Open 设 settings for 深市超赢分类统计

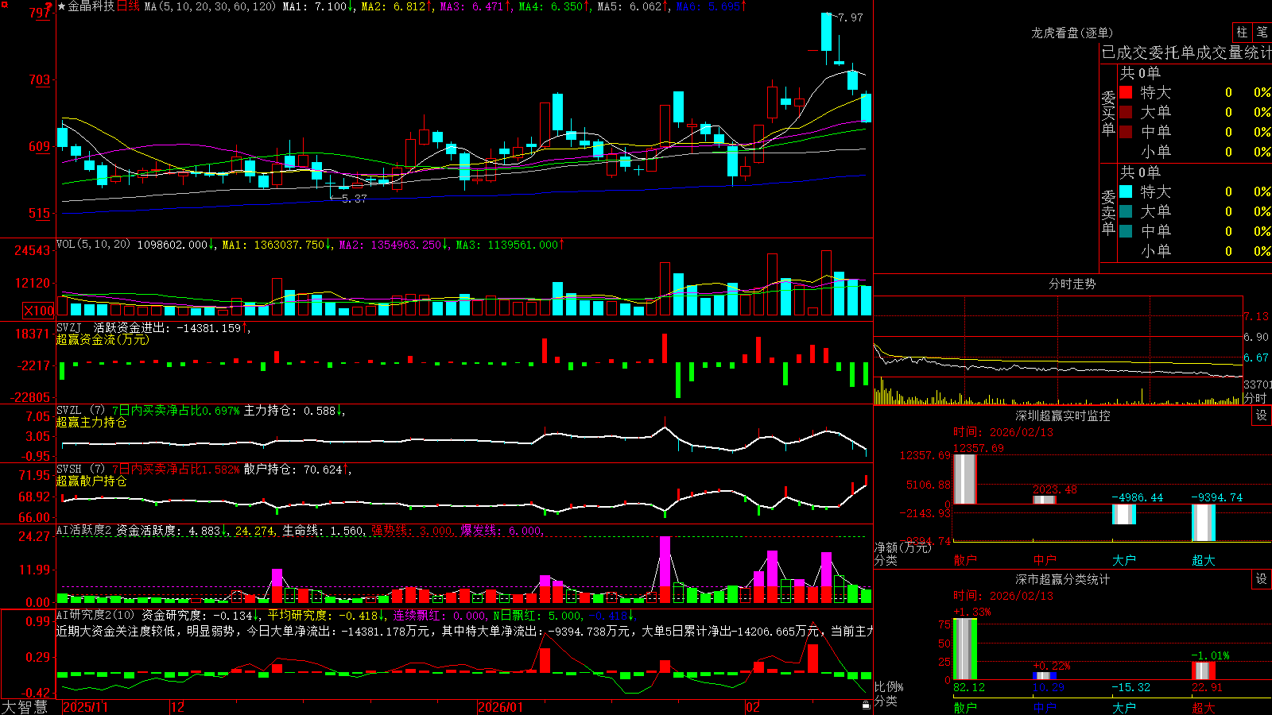click(x=1262, y=579)
